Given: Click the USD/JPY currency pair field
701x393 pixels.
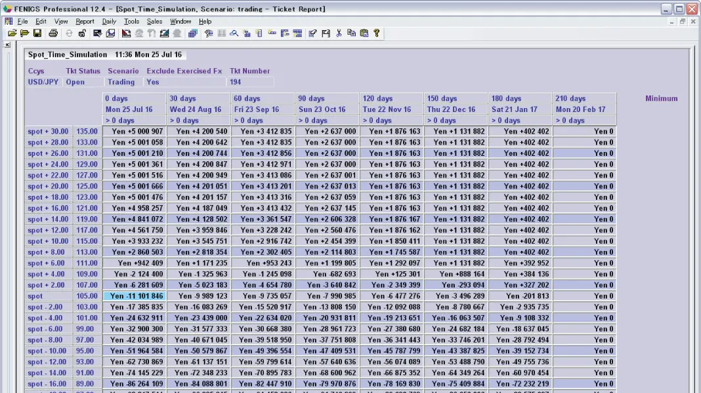Looking at the screenshot, I should (x=43, y=82).
